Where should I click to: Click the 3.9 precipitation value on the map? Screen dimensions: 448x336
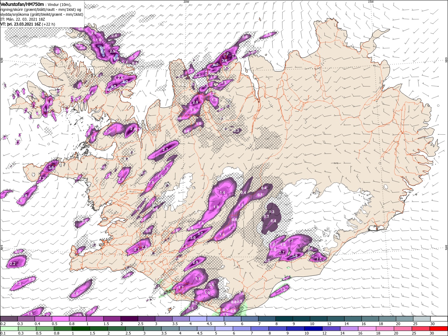[x=51, y=168]
